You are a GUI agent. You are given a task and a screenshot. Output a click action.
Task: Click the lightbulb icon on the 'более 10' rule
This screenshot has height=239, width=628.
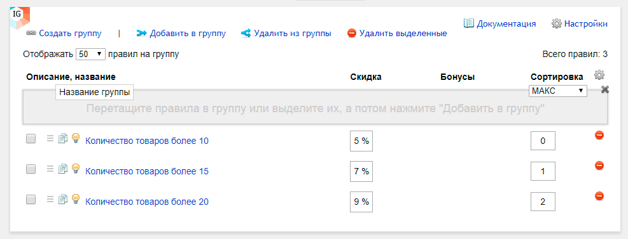[x=75, y=138]
